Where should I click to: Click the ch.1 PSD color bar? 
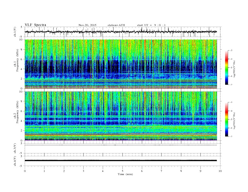tap(226, 67)
